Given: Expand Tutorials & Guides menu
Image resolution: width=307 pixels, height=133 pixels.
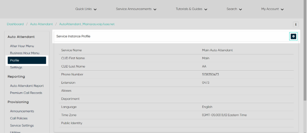Looking at the screenshot, I should coord(192,9).
